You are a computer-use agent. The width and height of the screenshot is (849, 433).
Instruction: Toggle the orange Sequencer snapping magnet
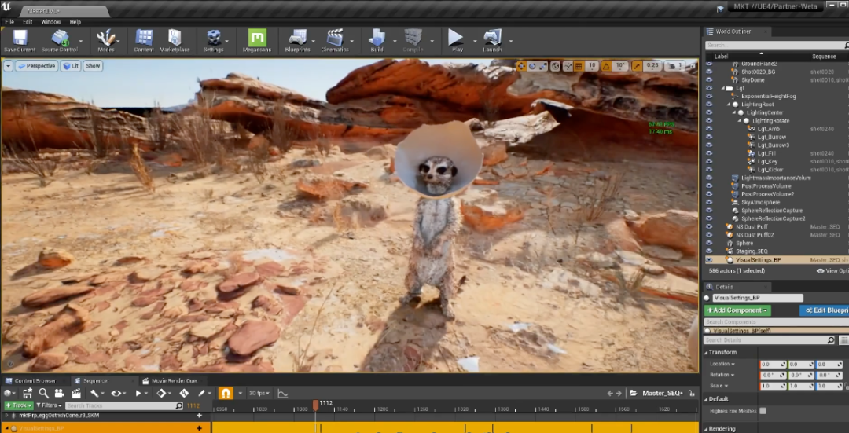[225, 393]
